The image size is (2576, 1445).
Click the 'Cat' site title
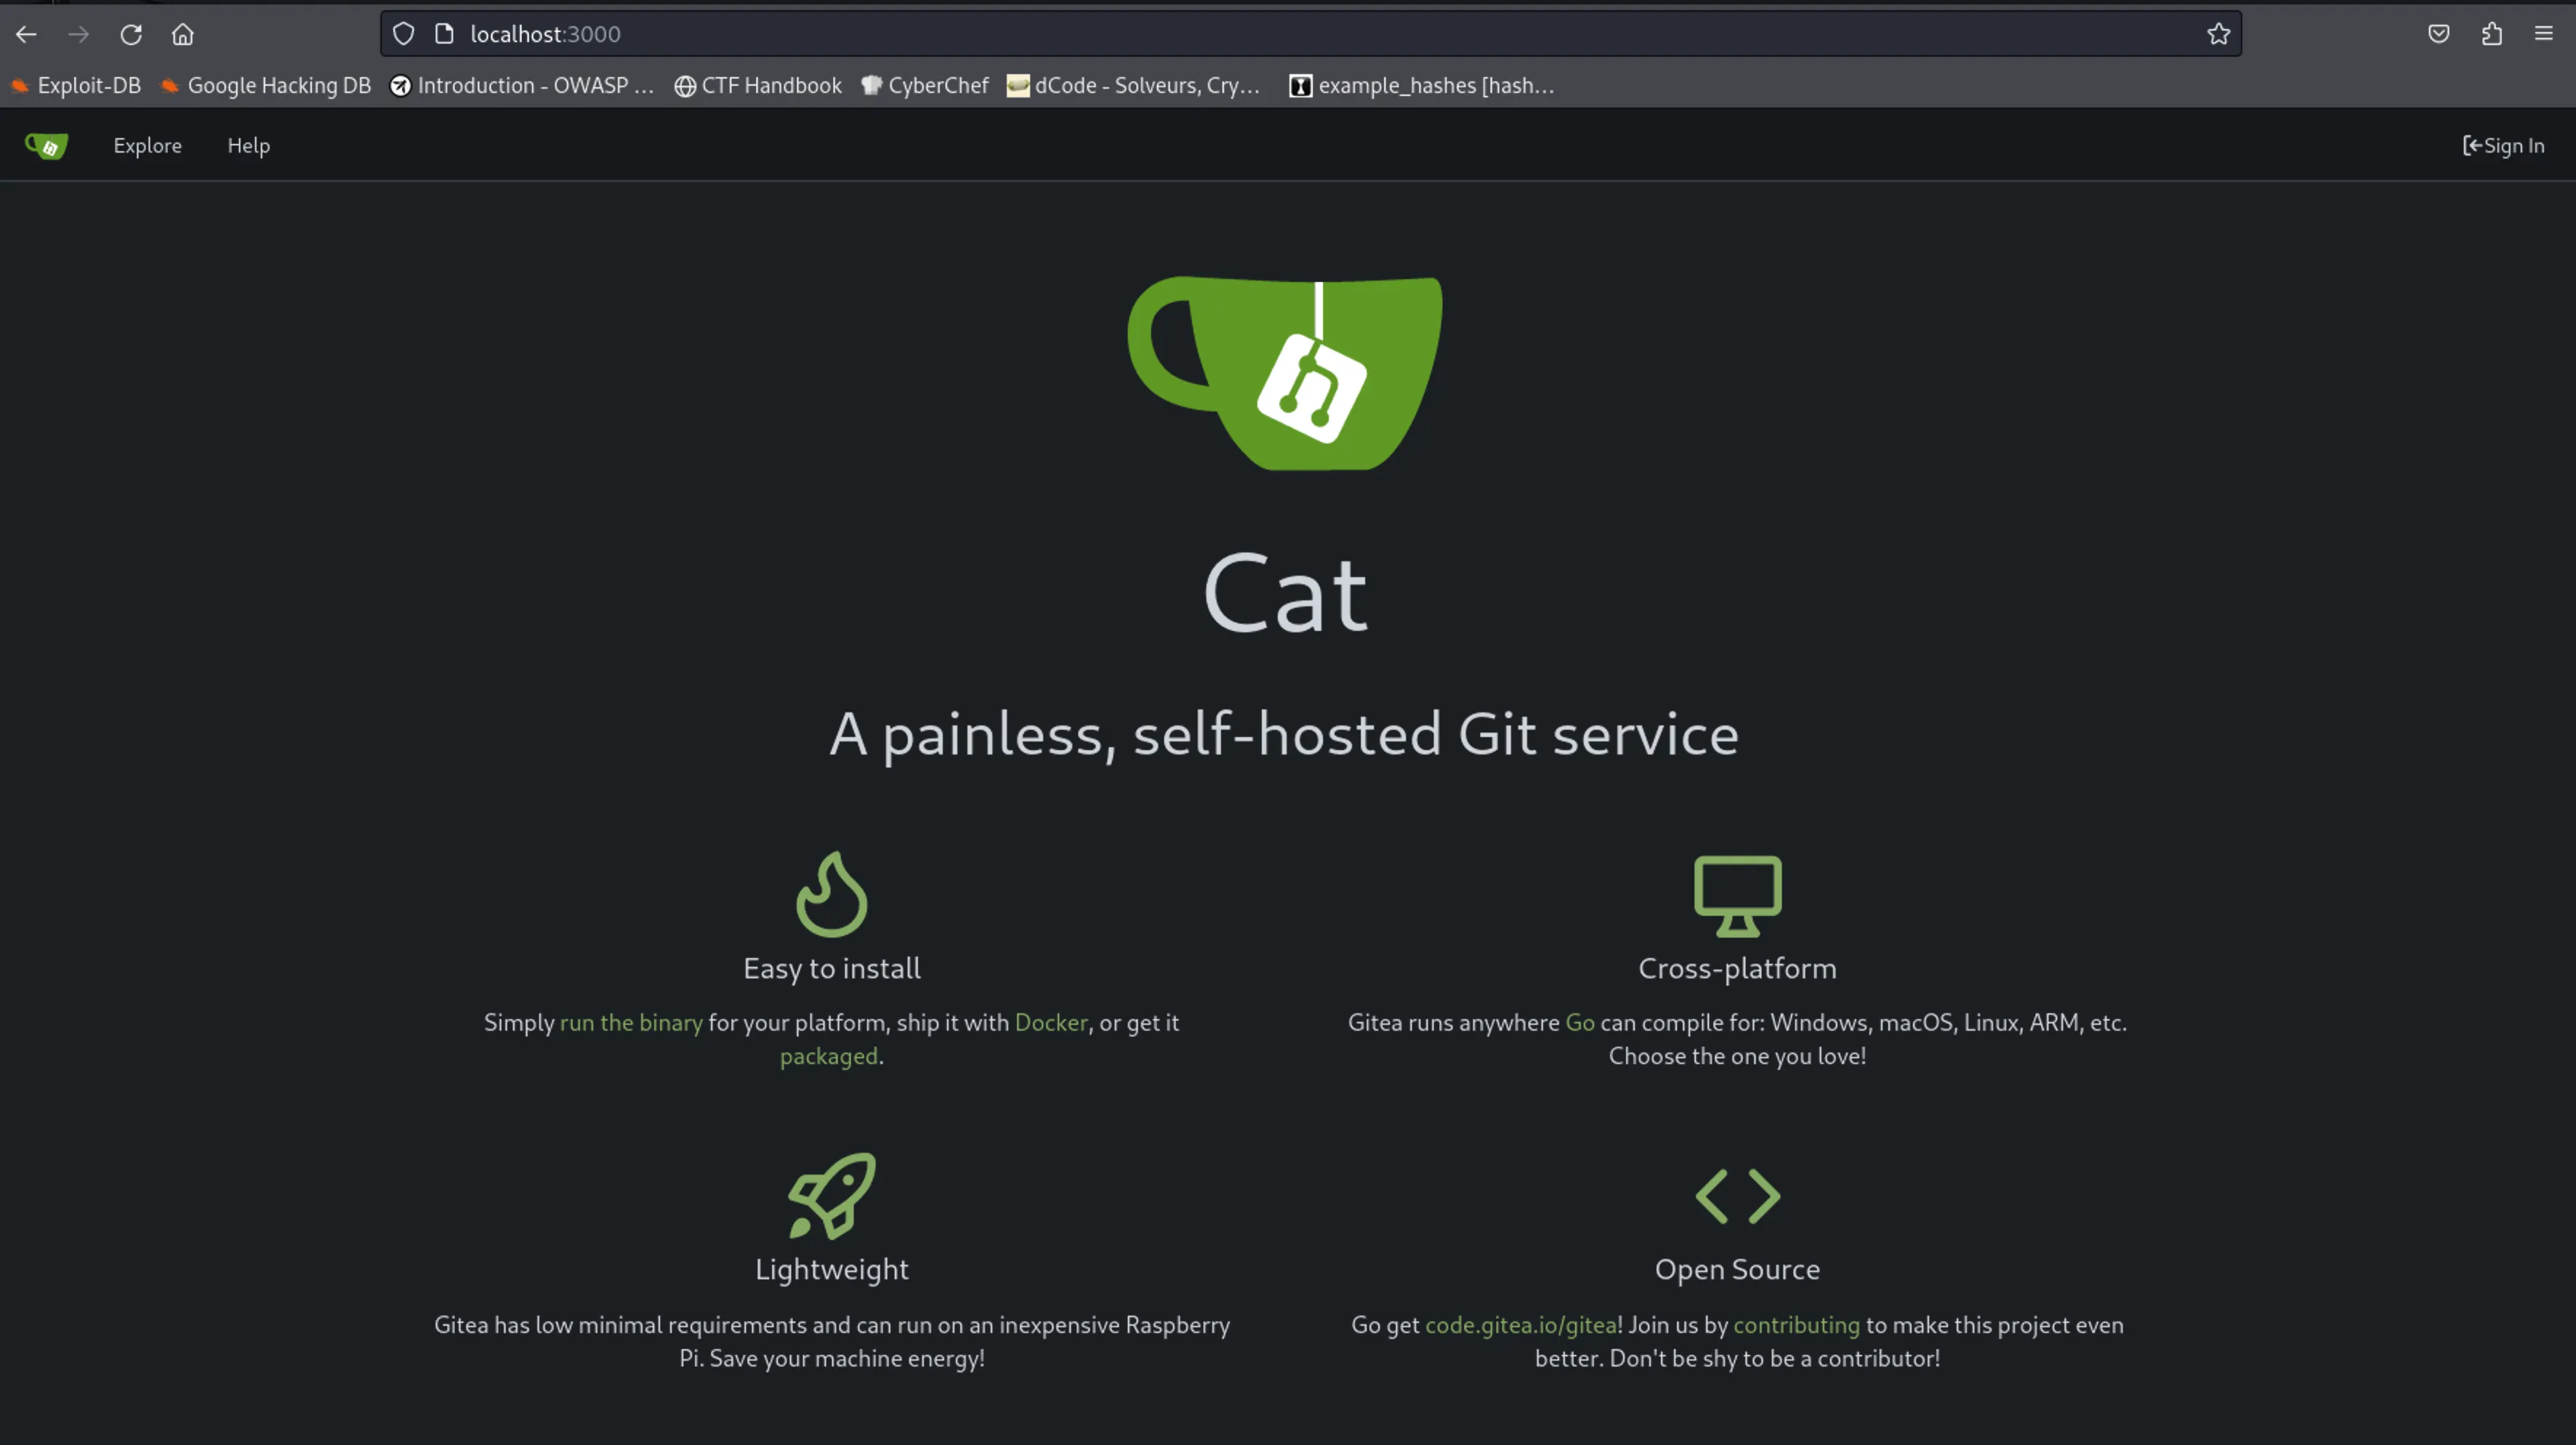click(1286, 594)
